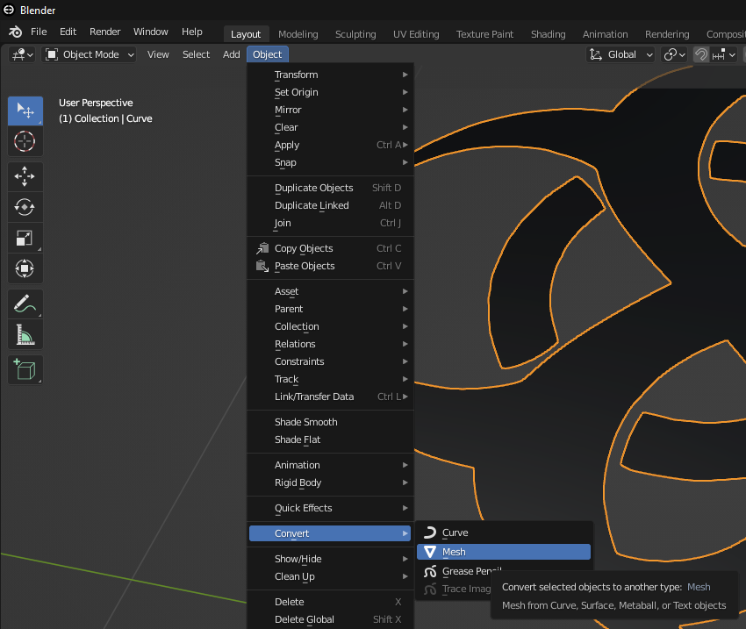Screen dimensions: 746x629
Task: Open the pivot point dropdown
Action: 674,54
